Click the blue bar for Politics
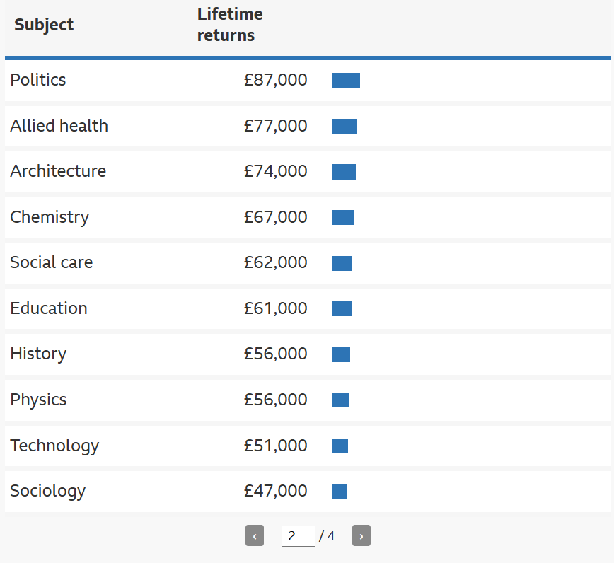Screen dimensions: 614x563 click(x=346, y=81)
